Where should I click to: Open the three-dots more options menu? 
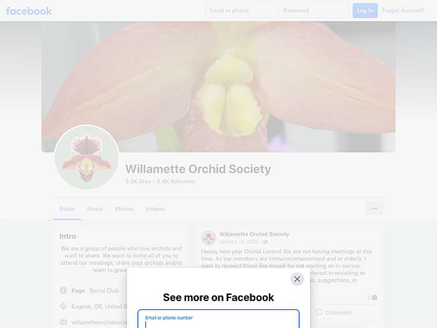(x=375, y=208)
